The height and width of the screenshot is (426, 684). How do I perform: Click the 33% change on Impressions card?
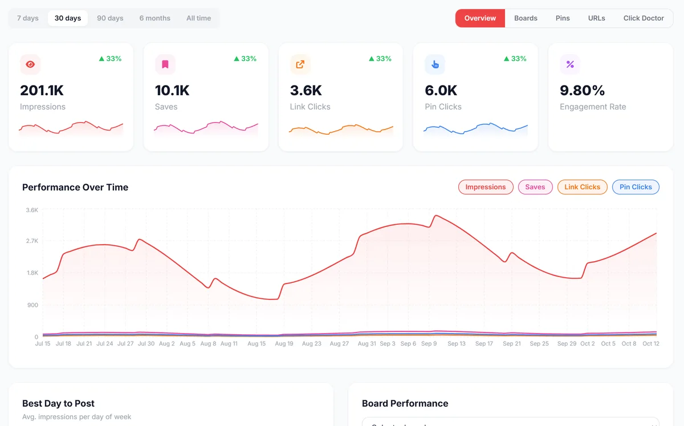point(110,59)
